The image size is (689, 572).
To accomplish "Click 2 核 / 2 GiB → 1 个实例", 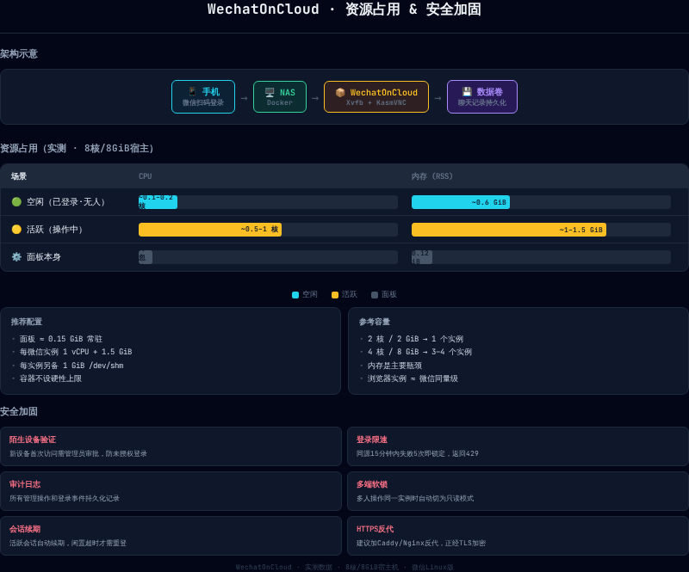I will [x=415, y=339].
